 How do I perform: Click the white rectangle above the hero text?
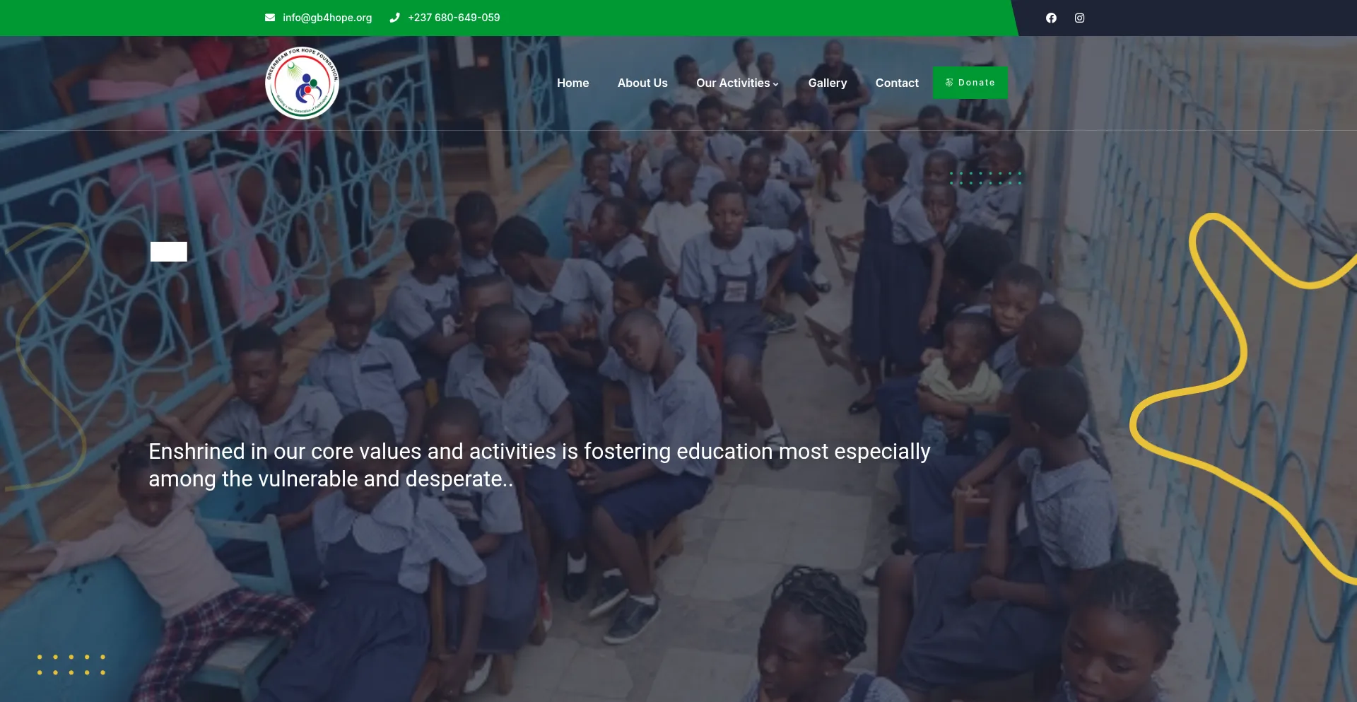169,252
